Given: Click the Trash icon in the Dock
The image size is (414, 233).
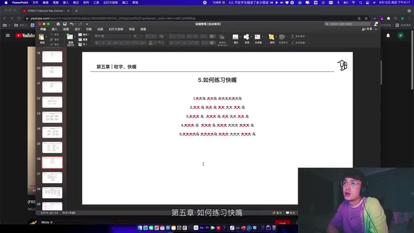Looking at the screenshot, I should pos(274,228).
